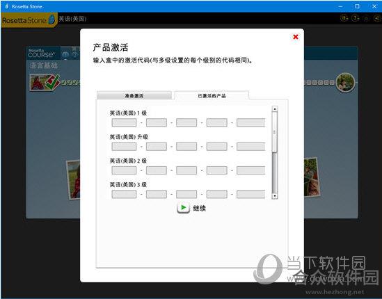Click the 英语(美国) 升级 label

(x=129, y=137)
